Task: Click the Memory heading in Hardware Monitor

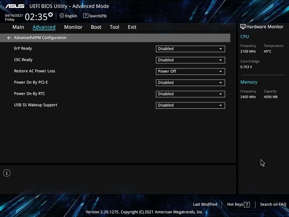Action: 249,82
